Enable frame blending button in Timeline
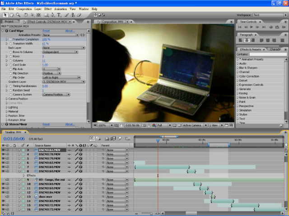289x216 pixels. 113,139
